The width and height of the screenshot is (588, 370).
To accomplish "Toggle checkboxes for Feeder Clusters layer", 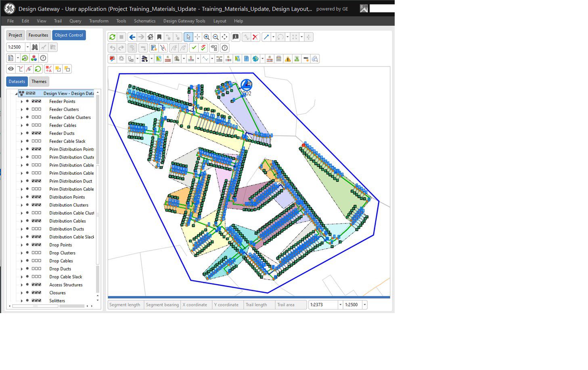I will [36, 109].
